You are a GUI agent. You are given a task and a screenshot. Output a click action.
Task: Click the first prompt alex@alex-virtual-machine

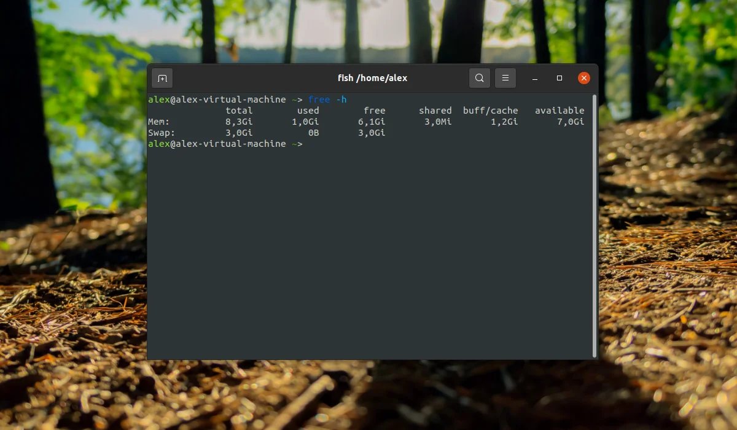(x=217, y=100)
